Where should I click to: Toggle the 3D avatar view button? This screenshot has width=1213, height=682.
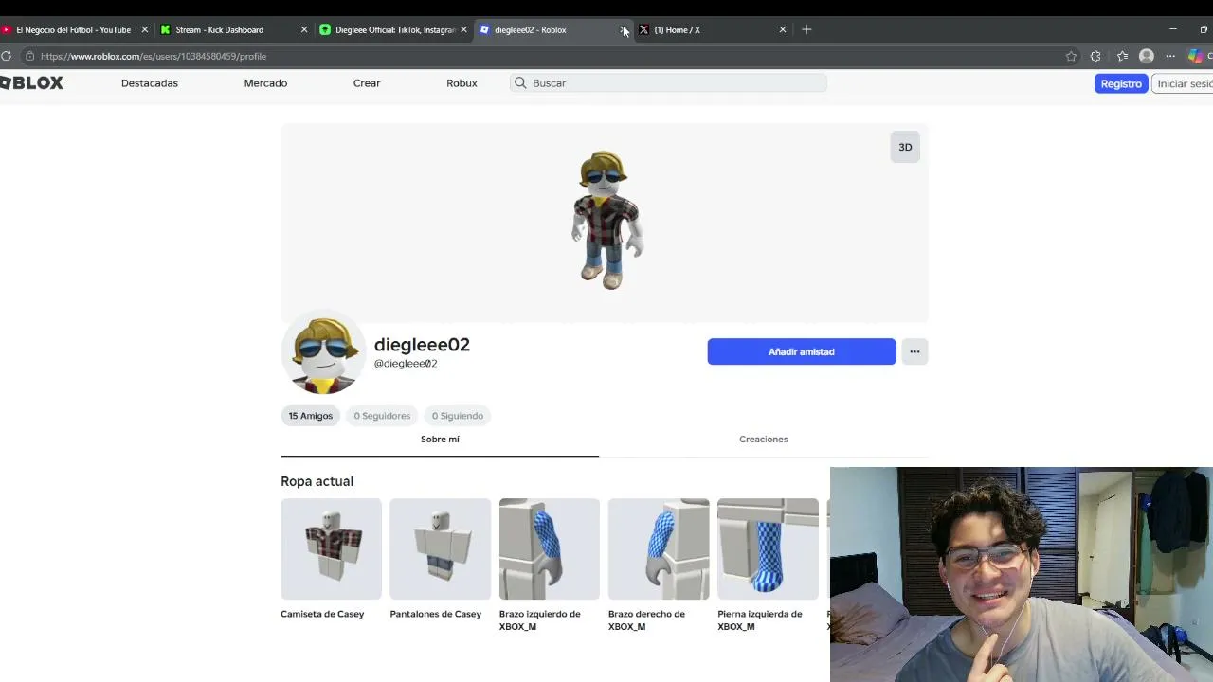coord(905,147)
